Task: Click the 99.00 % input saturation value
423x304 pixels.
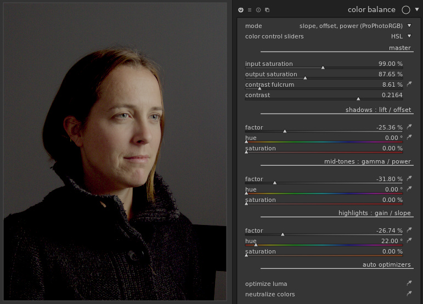Action: click(391, 64)
